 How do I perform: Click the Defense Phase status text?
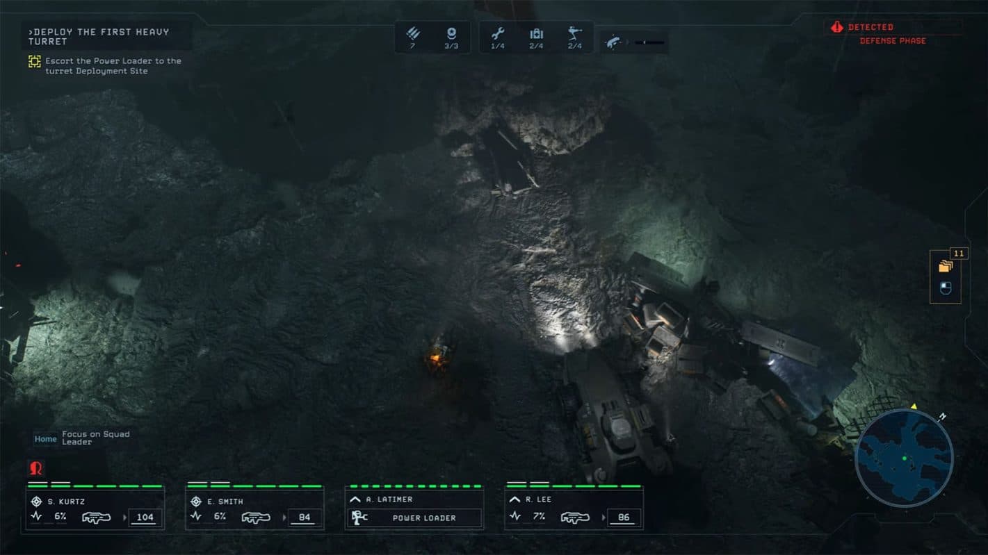(893, 41)
